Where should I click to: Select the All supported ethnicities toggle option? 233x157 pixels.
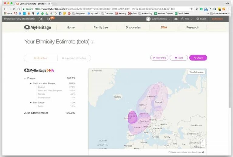(74, 58)
